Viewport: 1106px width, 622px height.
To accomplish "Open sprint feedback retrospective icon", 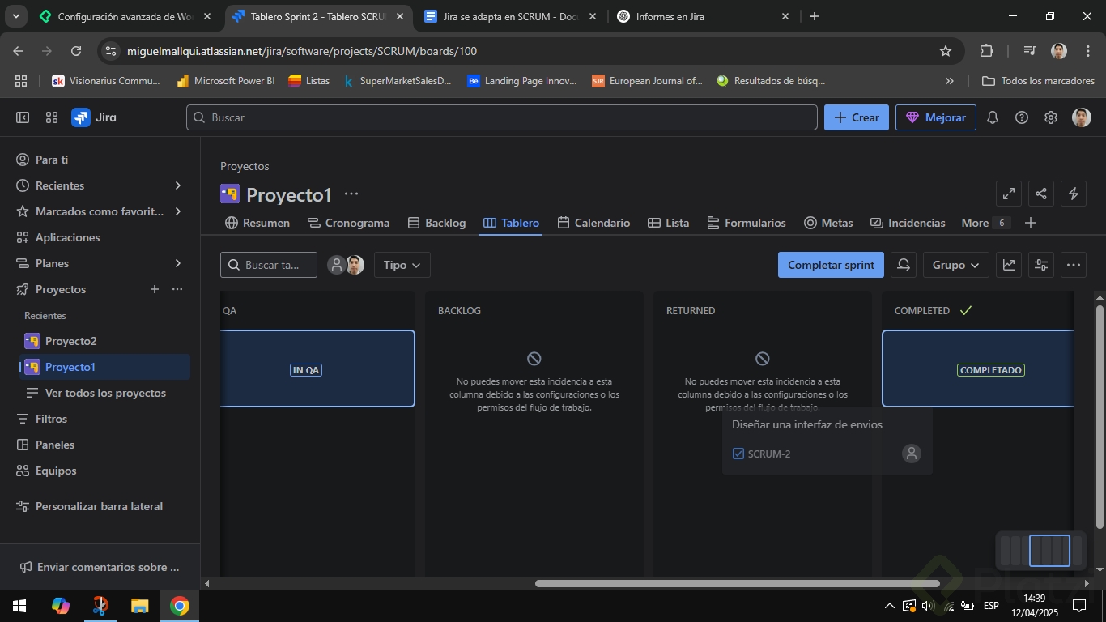I will click(904, 265).
